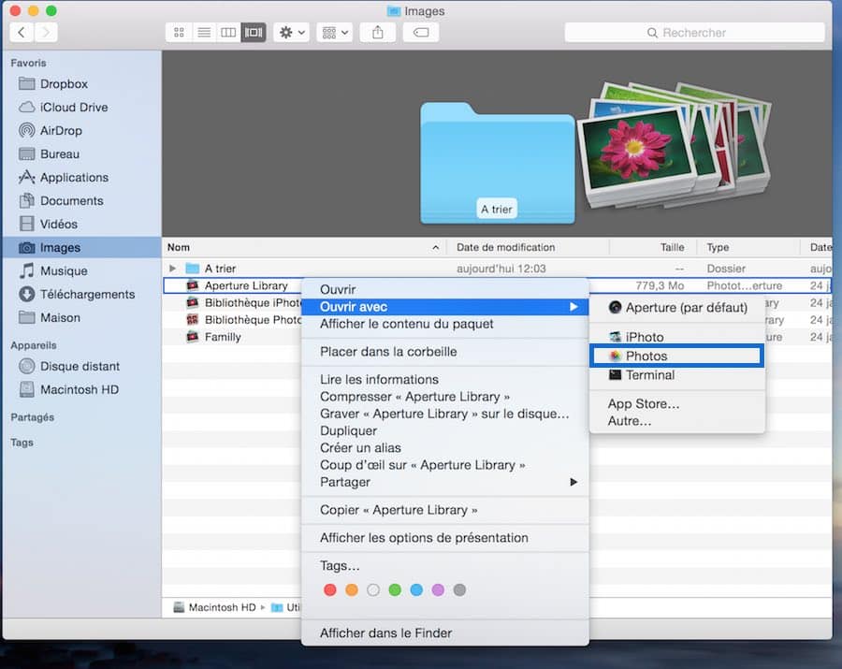Choose Afficher le contenu du paquet

(445, 324)
